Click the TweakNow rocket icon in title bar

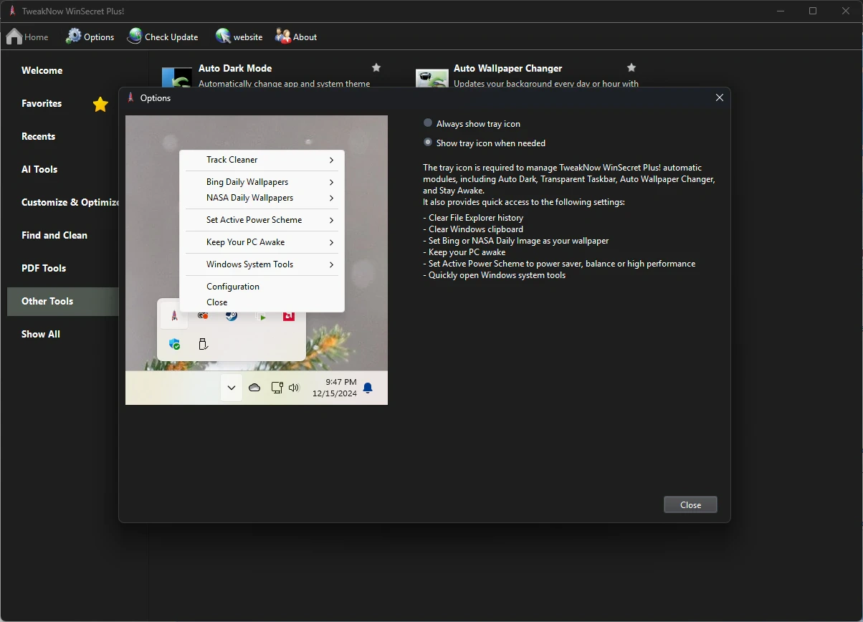(12, 11)
